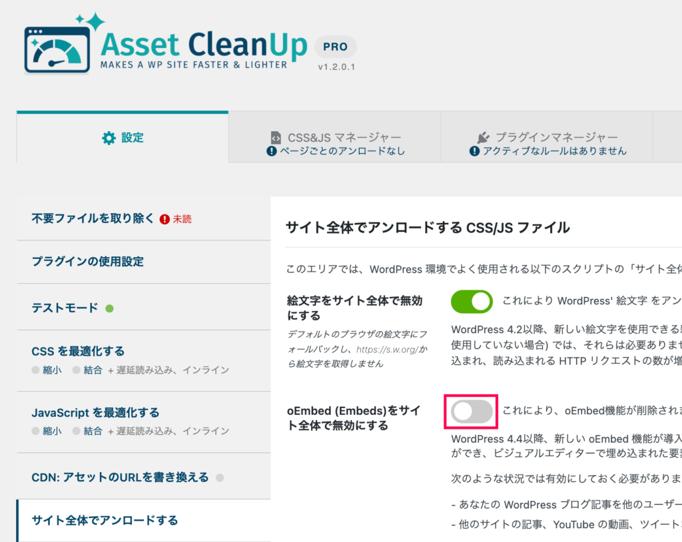The image size is (682, 542).
Task: Click the alert icon before アクティブなルールはありません
Action: (474, 151)
